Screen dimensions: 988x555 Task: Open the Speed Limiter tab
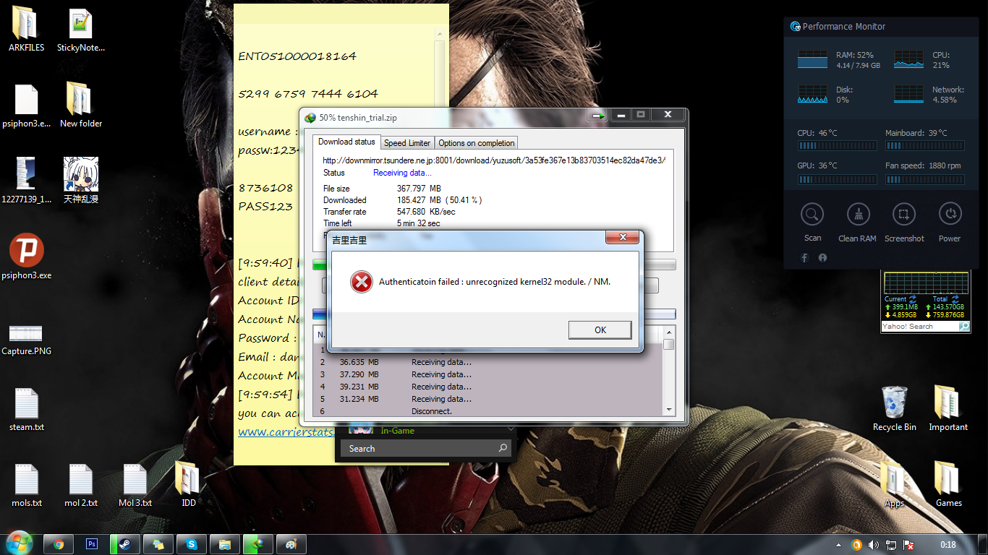point(407,143)
